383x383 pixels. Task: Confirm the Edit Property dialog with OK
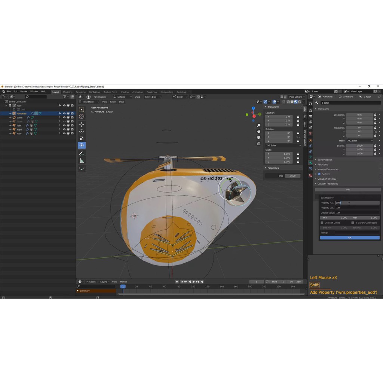350,238
